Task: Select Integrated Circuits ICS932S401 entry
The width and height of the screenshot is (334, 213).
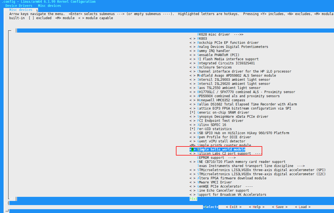Action: [226, 63]
